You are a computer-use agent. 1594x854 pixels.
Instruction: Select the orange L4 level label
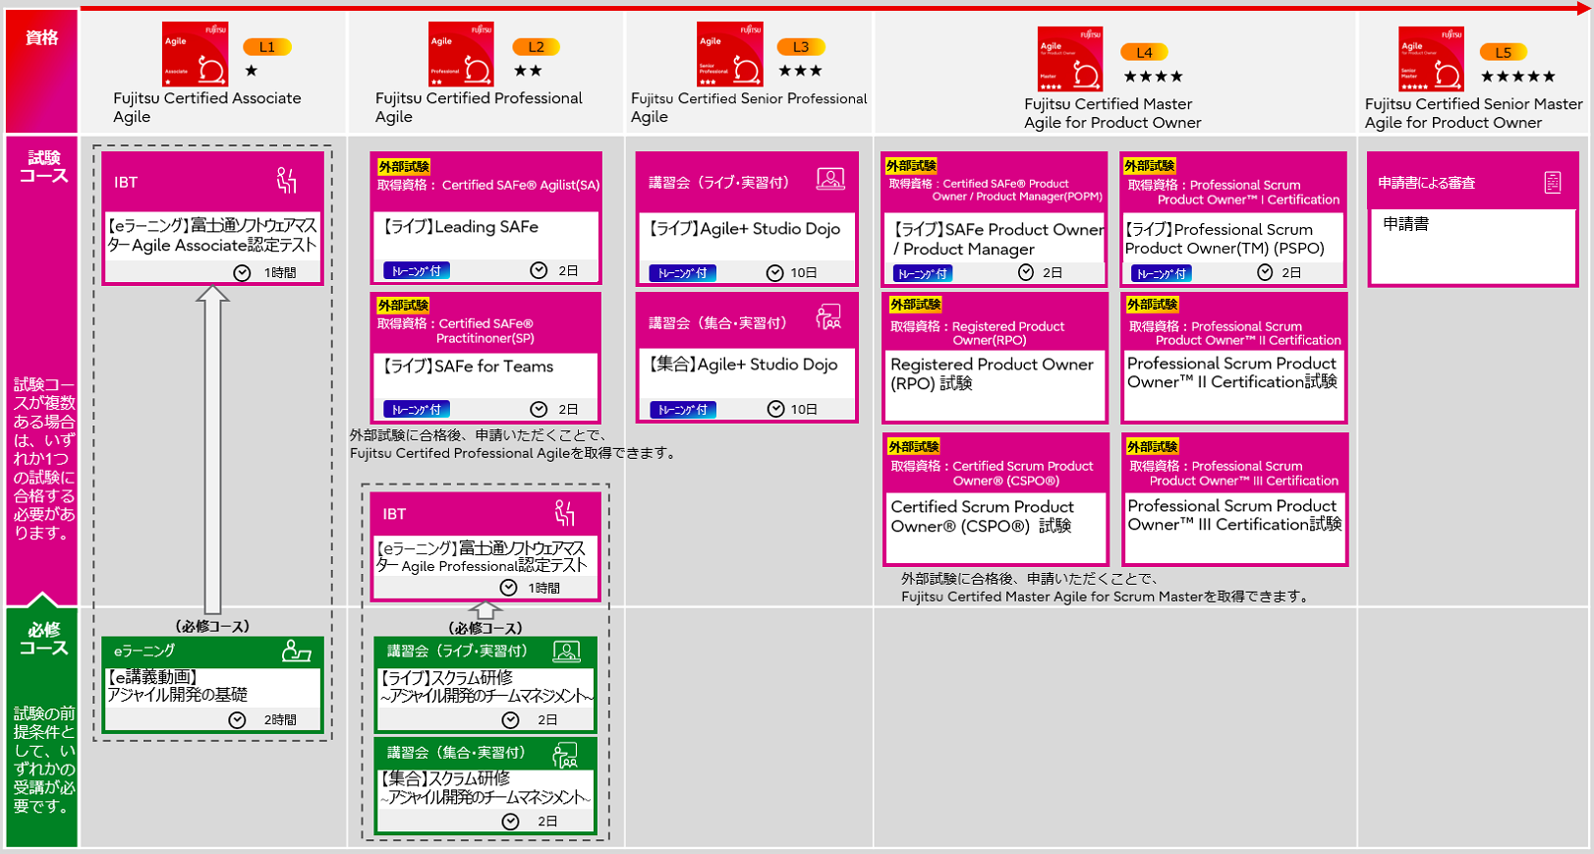1144,53
